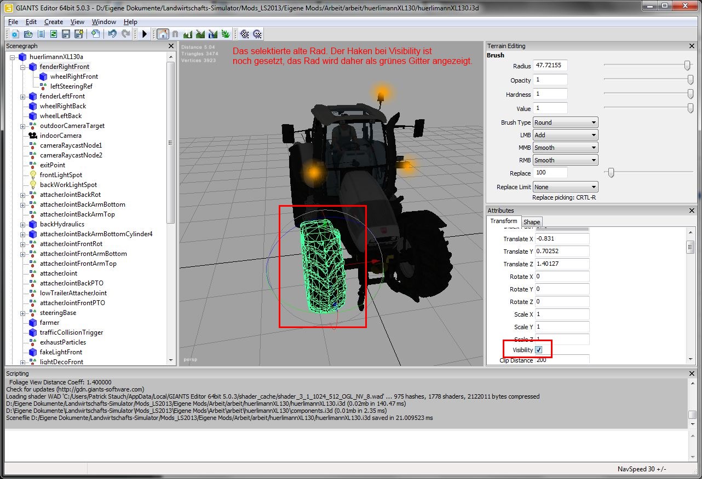Toggle the Visibility checkbox
The image size is (702, 479).
click(538, 350)
